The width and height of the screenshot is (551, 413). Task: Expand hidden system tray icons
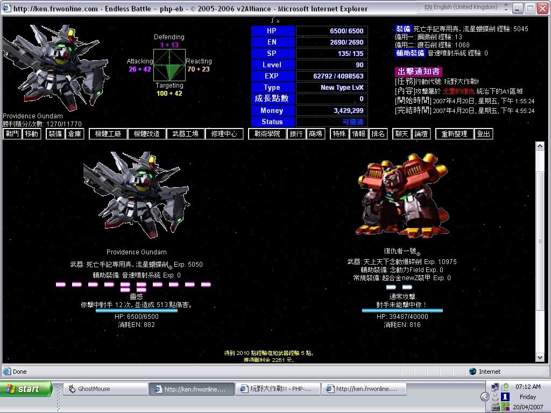coord(485,397)
